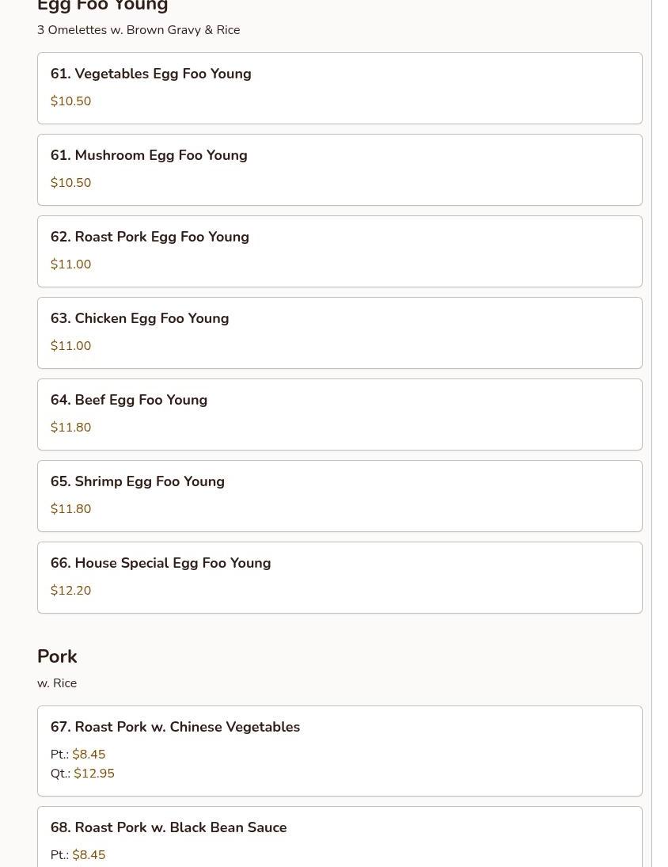Pick House Special Egg Foo Young
668x867 pixels.
pyautogui.click(x=340, y=577)
